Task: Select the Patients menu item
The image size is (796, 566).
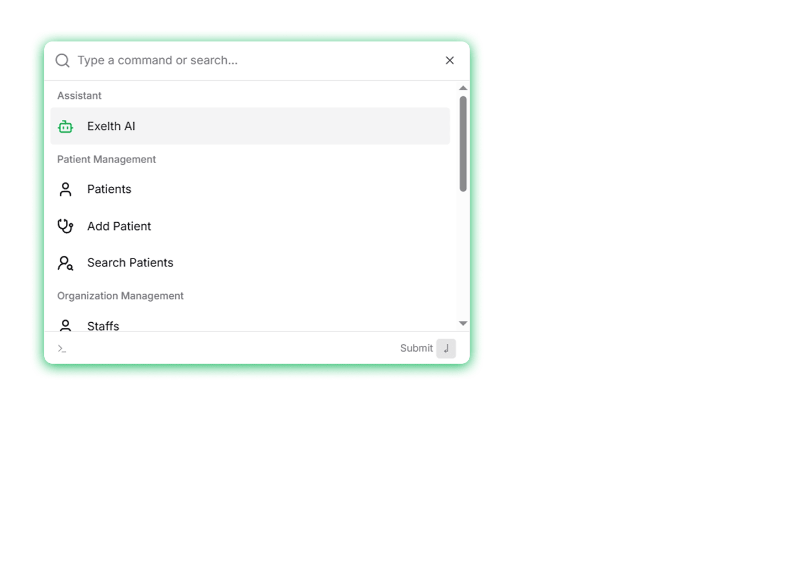Action: [109, 190]
